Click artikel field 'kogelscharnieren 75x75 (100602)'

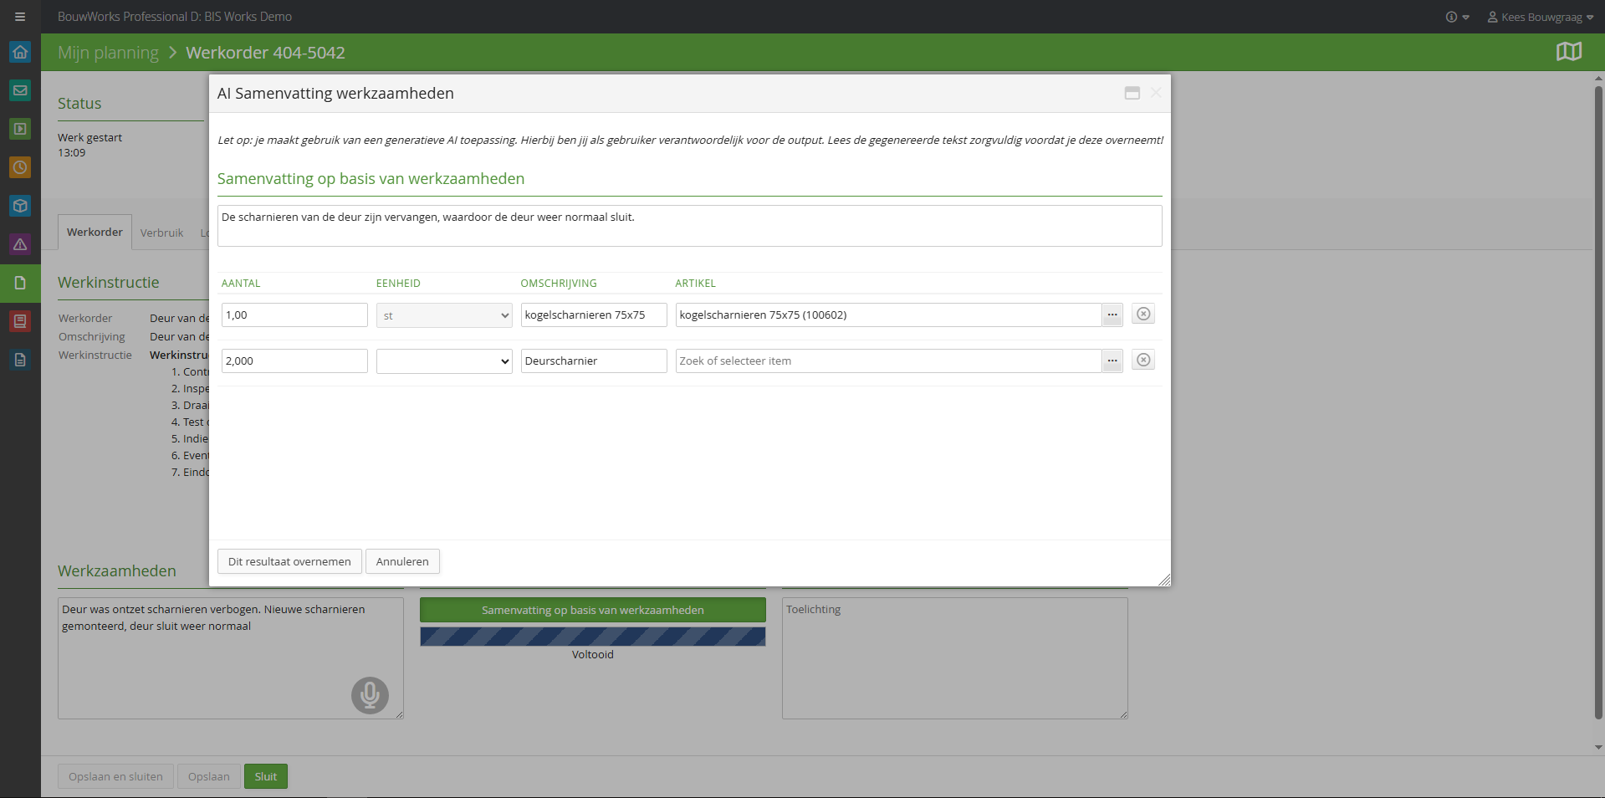point(888,315)
